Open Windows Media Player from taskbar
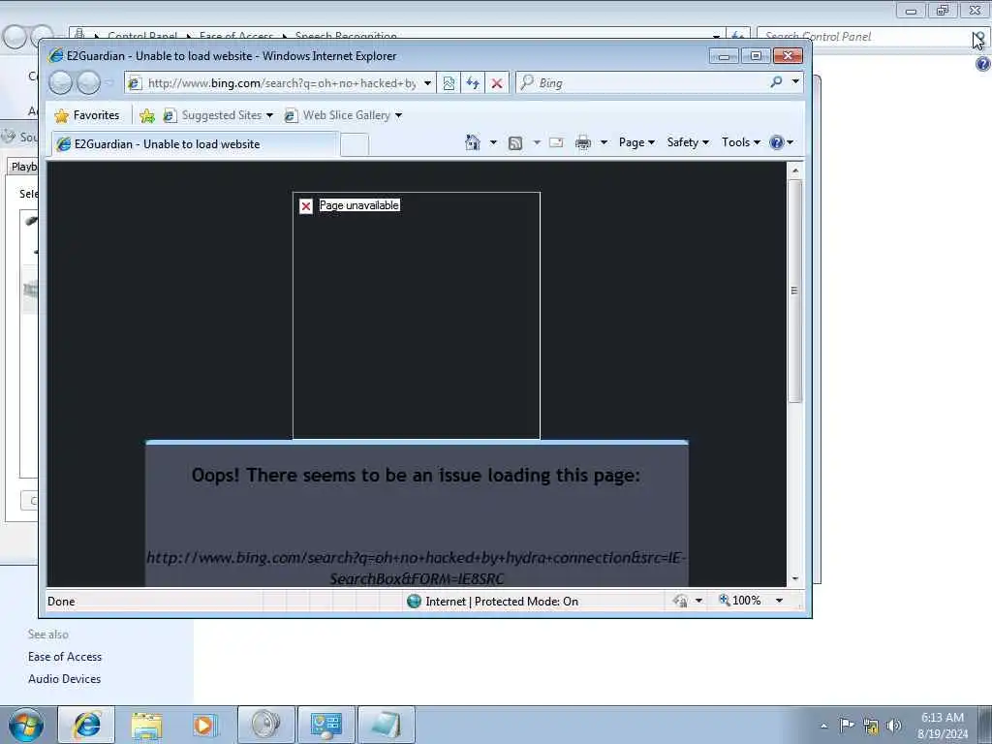992x744 pixels. (205, 725)
